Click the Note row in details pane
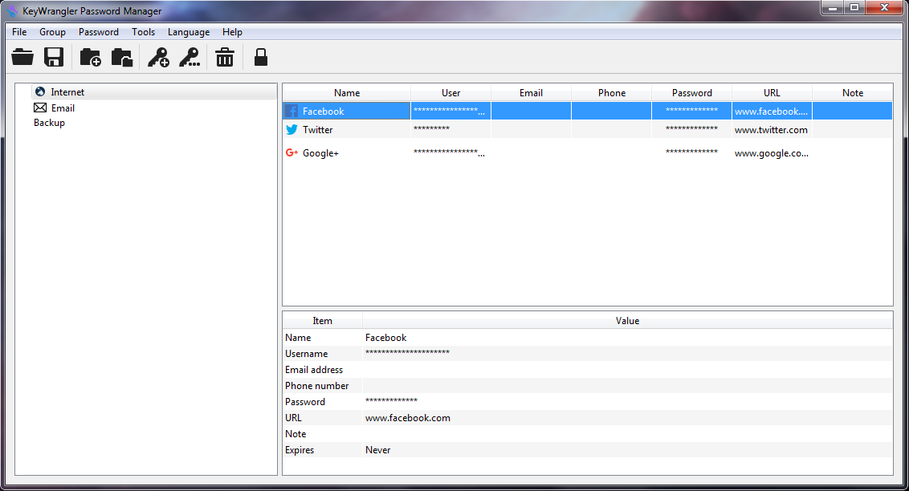The width and height of the screenshot is (909, 491). (587, 434)
